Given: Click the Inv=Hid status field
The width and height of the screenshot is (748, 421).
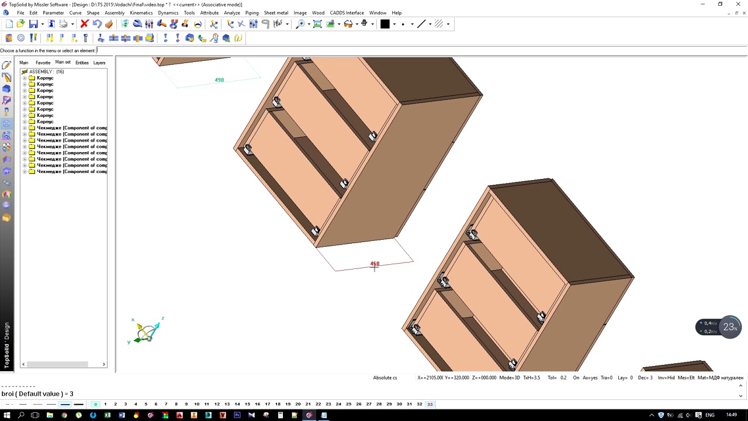Looking at the screenshot, I should [666, 378].
